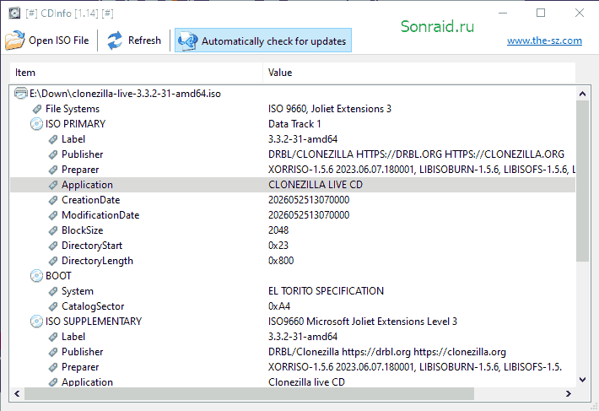
Task: Click the Refresh button label
Action: click(144, 41)
